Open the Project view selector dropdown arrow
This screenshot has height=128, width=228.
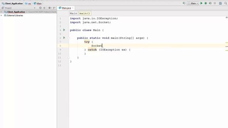(35, 8)
